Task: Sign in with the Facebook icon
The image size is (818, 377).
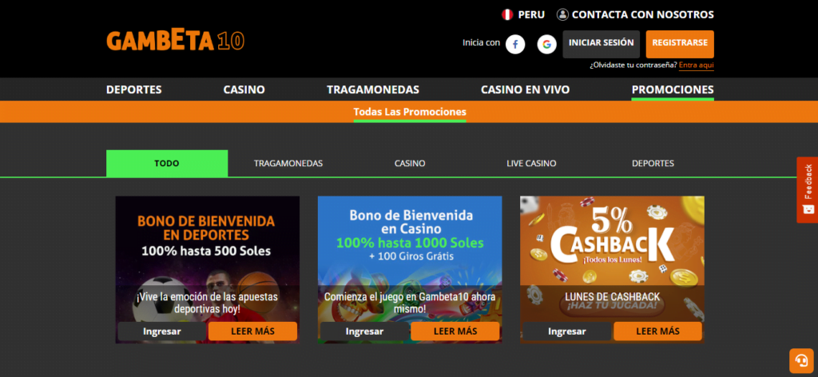Action: [515, 44]
